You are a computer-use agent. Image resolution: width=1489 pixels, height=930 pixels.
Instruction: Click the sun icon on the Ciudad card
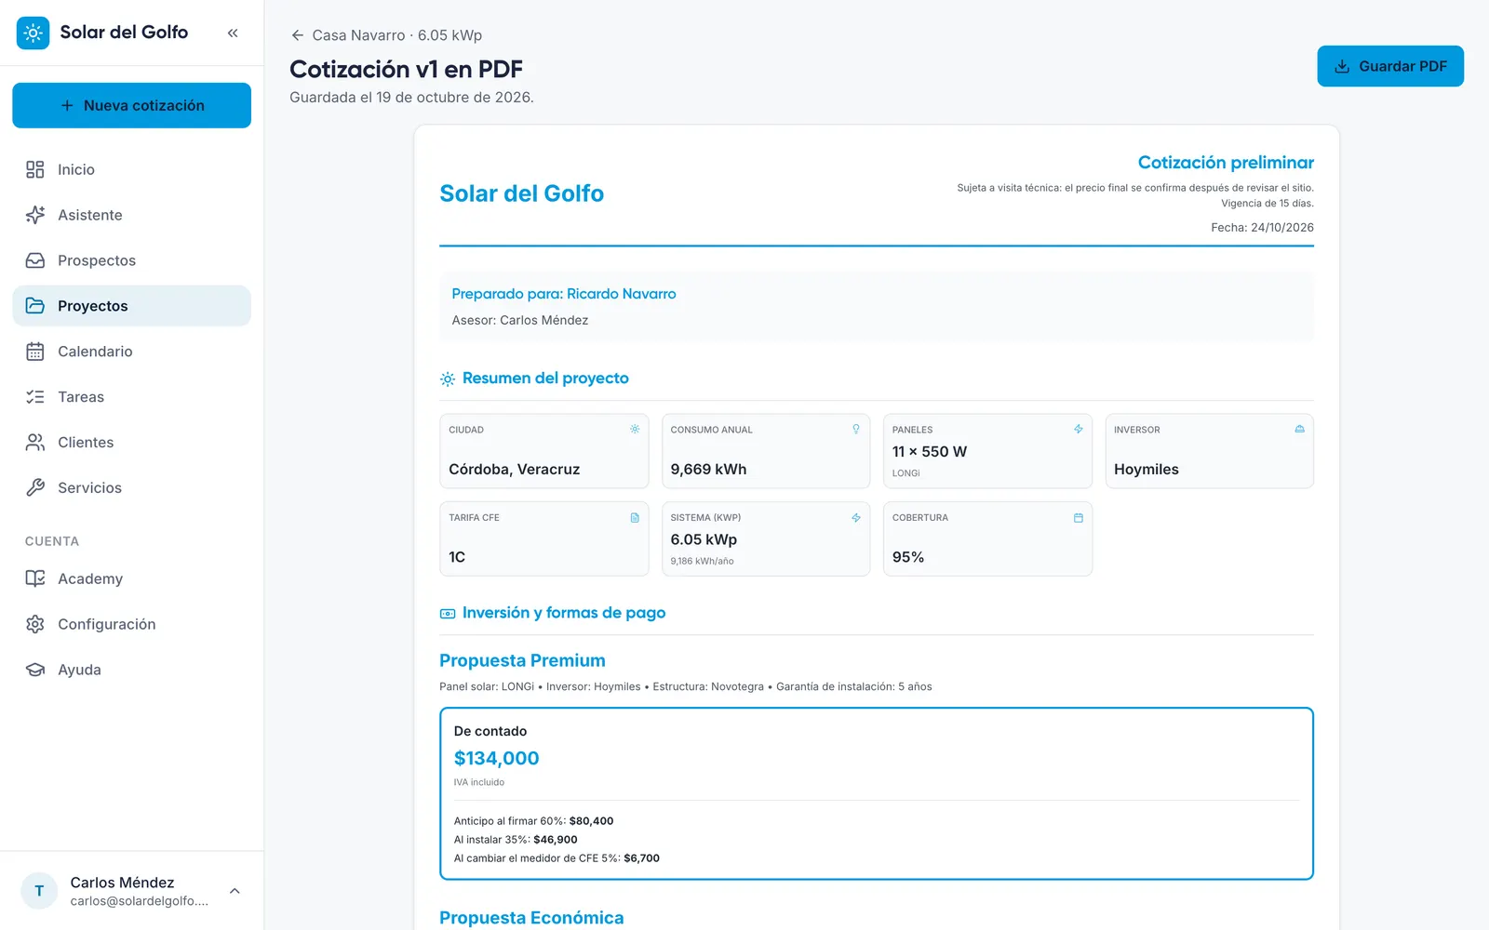point(635,430)
